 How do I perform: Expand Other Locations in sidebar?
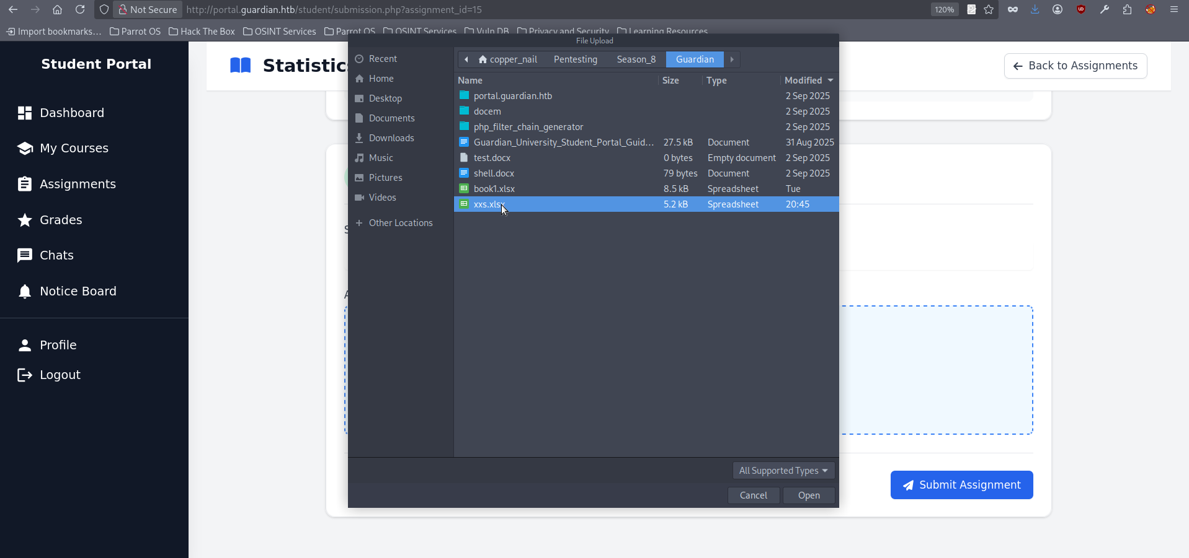(400, 223)
